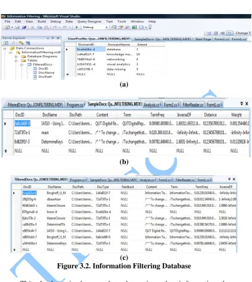Select the DocName column under FilteredDocs tree
This screenshot has width=252, height=282.
click(x=46, y=73)
